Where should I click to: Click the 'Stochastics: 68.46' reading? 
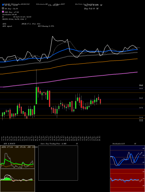coord(10,15)
